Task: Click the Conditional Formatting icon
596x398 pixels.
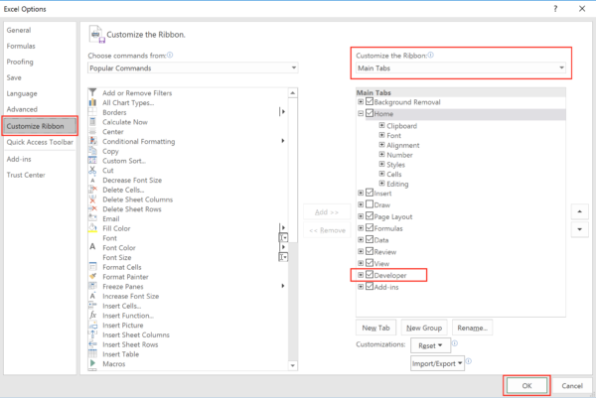Action: coord(92,141)
